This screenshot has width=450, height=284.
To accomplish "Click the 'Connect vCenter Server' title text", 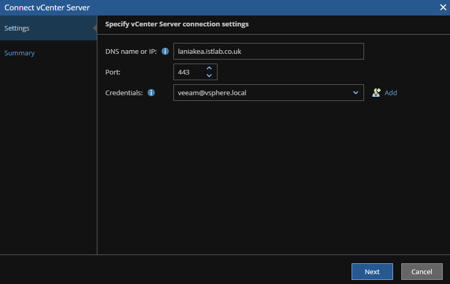I will 47,7.
